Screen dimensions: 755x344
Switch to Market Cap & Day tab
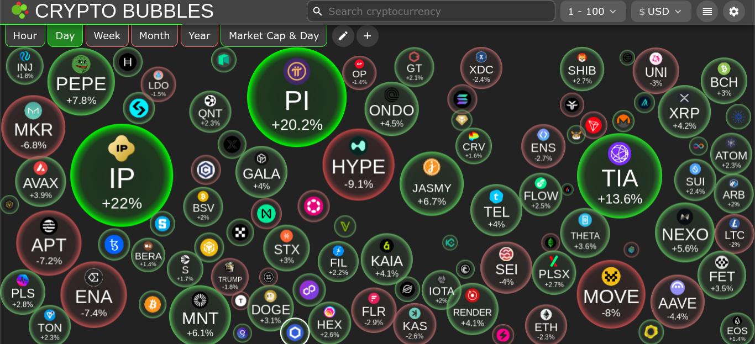coord(274,36)
